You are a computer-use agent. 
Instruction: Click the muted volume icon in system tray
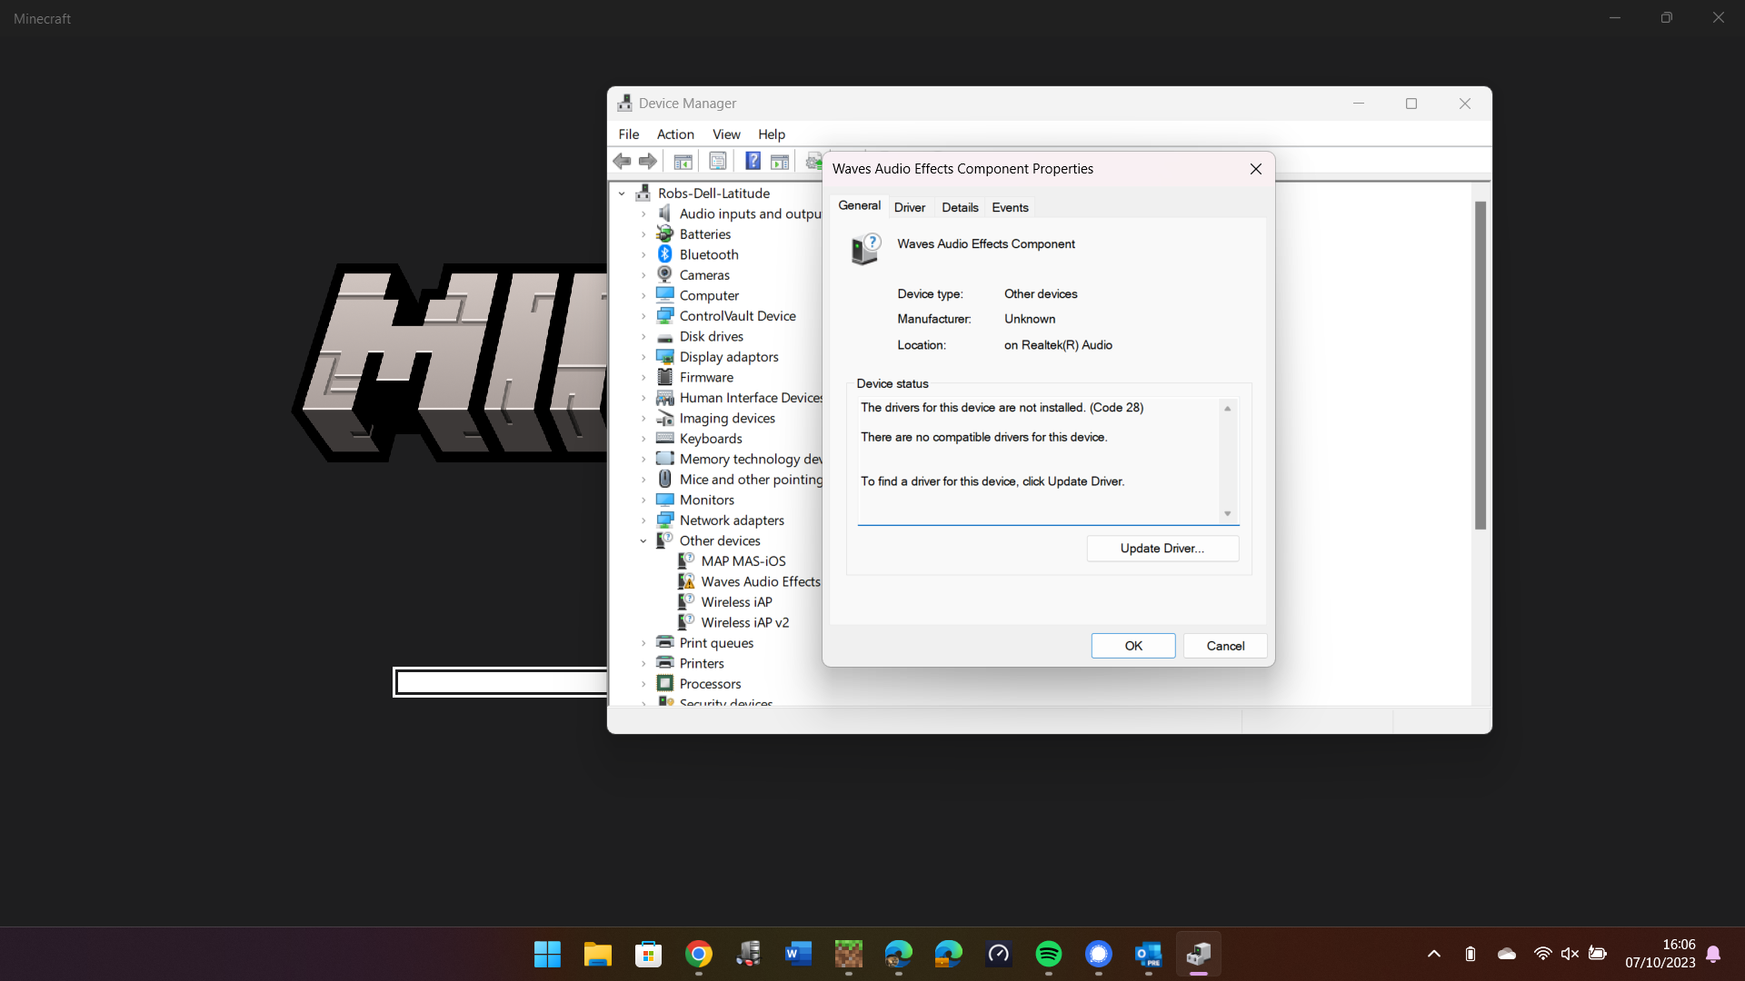coord(1570,954)
